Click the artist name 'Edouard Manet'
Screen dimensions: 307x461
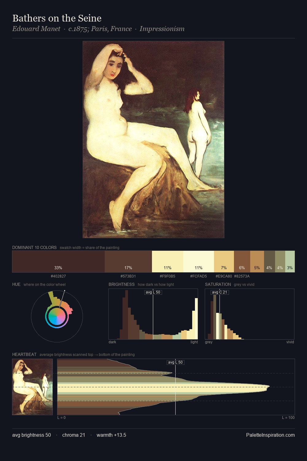click(36, 29)
